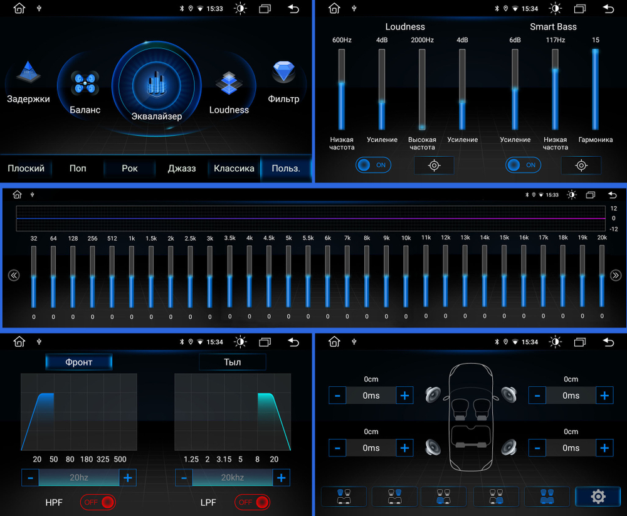Switch to the Тыл (rear) tab
The image size is (627, 516).
[233, 362]
